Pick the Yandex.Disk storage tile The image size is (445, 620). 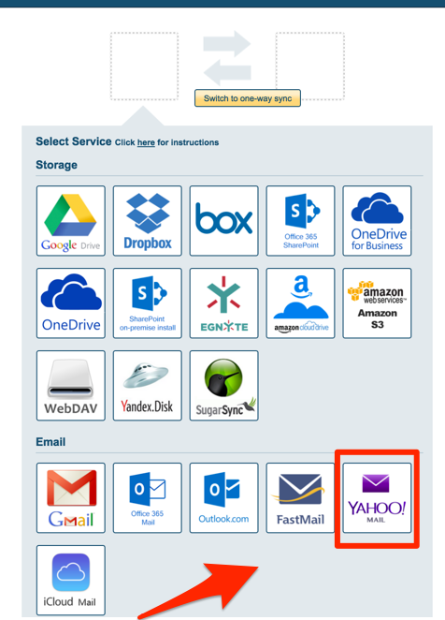[x=148, y=386]
